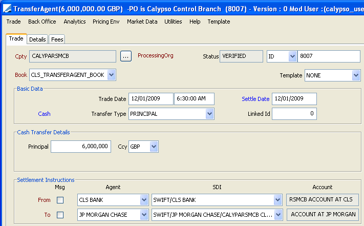Click the trade ID field 8007
Viewport: 364px width, 226px height.
pyautogui.click(x=329, y=56)
